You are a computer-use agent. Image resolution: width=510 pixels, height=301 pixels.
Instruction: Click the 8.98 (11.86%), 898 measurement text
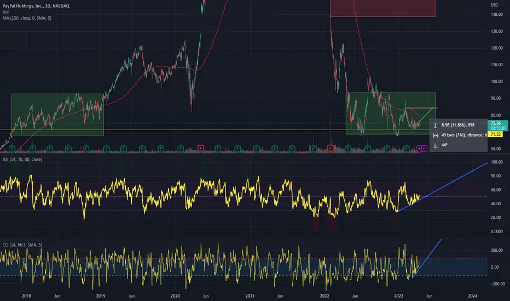click(458, 125)
